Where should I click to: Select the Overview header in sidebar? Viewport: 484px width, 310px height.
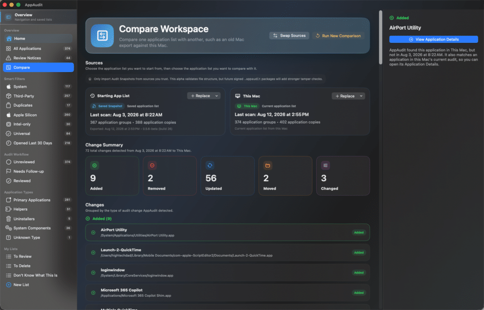(x=38, y=17)
